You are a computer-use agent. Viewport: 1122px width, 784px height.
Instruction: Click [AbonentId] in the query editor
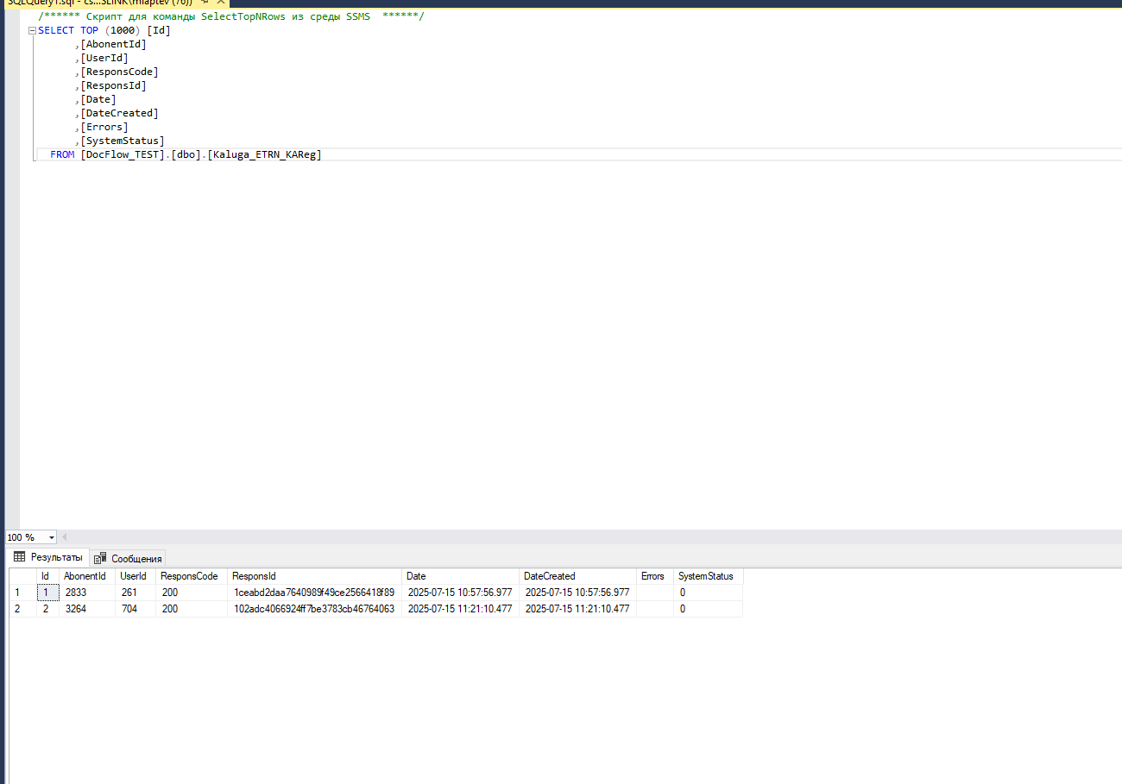[113, 44]
